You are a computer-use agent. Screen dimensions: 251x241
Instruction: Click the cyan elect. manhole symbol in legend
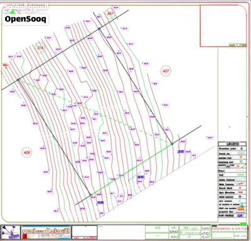click(x=240, y=201)
